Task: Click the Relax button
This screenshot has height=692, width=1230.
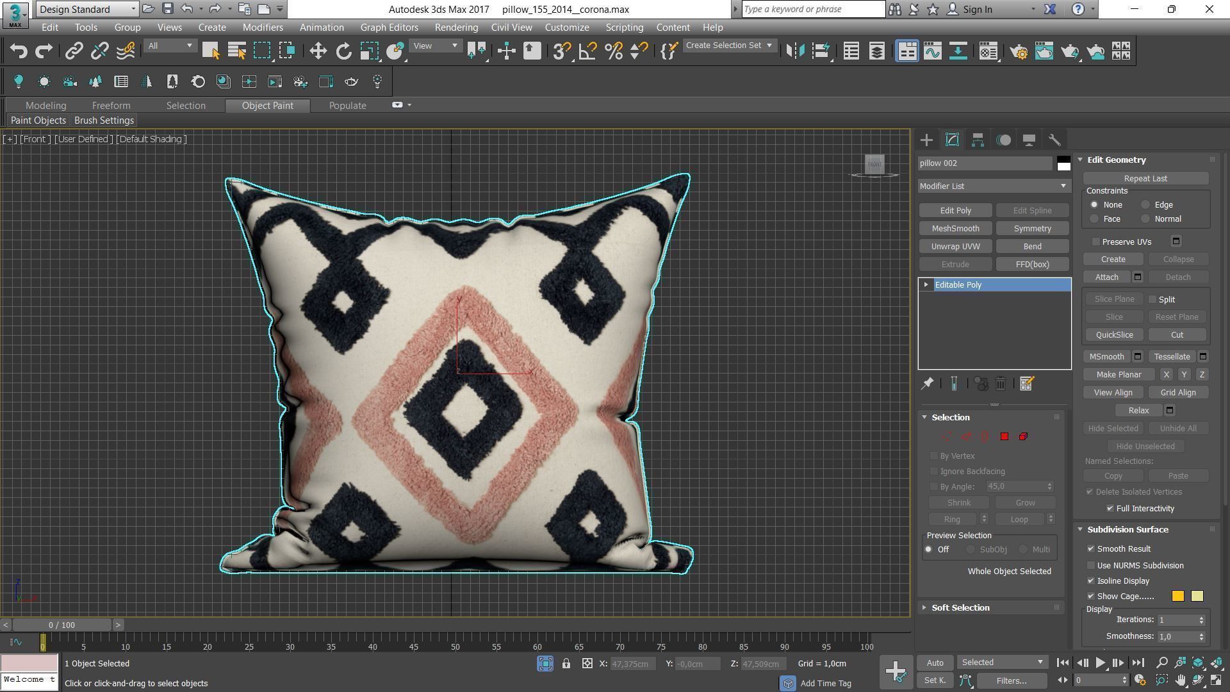Action: [1138, 411]
